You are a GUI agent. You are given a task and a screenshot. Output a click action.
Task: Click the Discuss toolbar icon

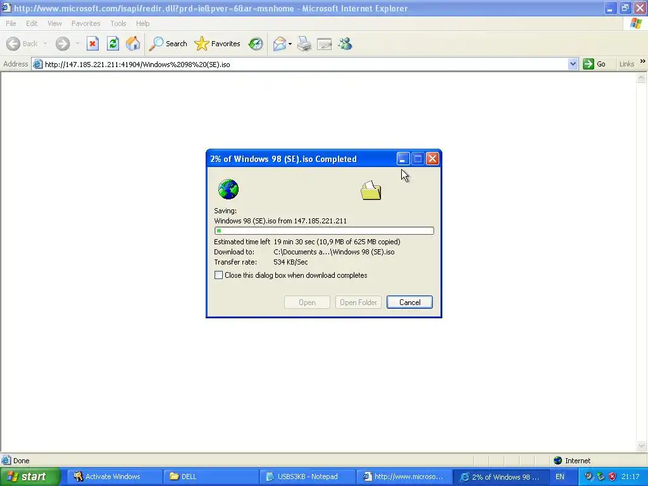(325, 44)
